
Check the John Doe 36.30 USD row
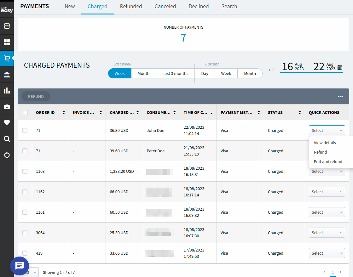[x=25, y=130]
